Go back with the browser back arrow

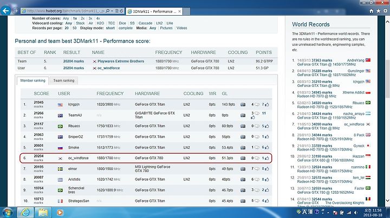6,11
